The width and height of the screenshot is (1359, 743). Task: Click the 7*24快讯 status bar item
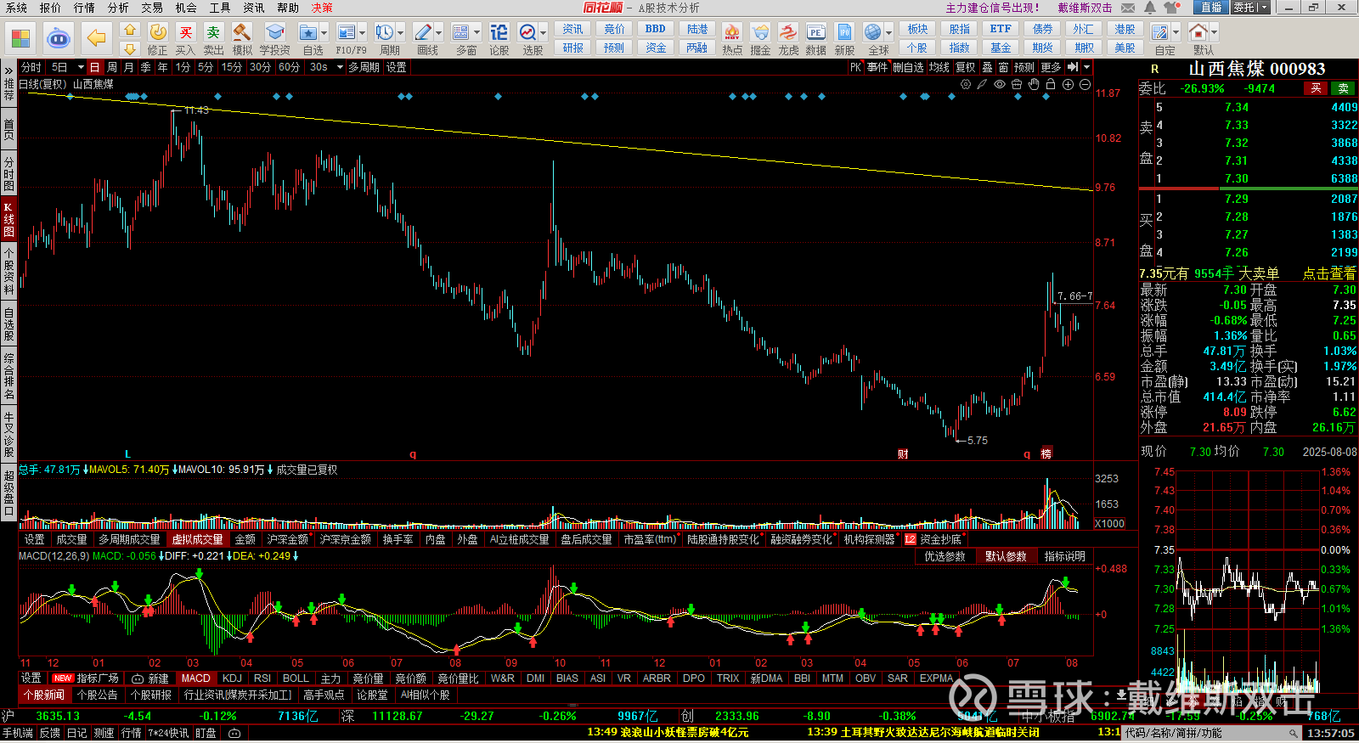pos(169,733)
